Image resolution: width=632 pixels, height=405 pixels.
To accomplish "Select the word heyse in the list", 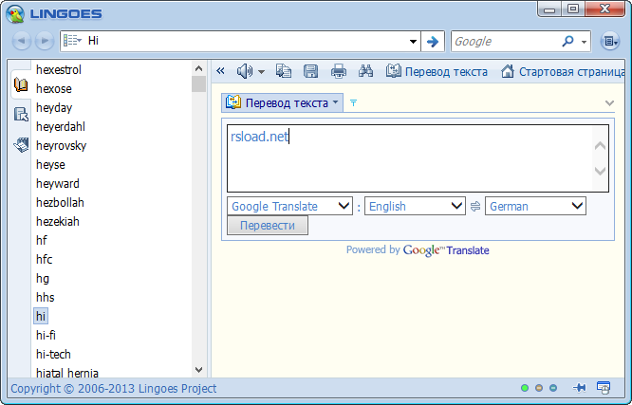I will pyautogui.click(x=51, y=164).
